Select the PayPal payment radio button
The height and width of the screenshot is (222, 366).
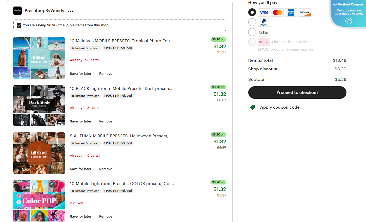[x=252, y=22]
